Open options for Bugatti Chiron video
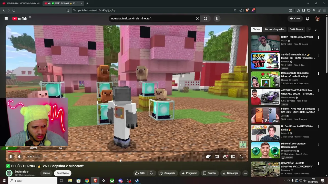Screen dimensions: 328x184 318,91
